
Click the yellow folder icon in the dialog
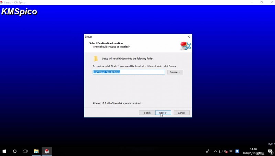click(96, 58)
